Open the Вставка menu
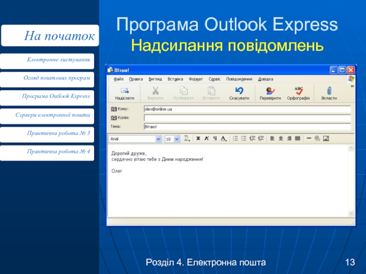This screenshot has width=366, height=274. (175, 79)
